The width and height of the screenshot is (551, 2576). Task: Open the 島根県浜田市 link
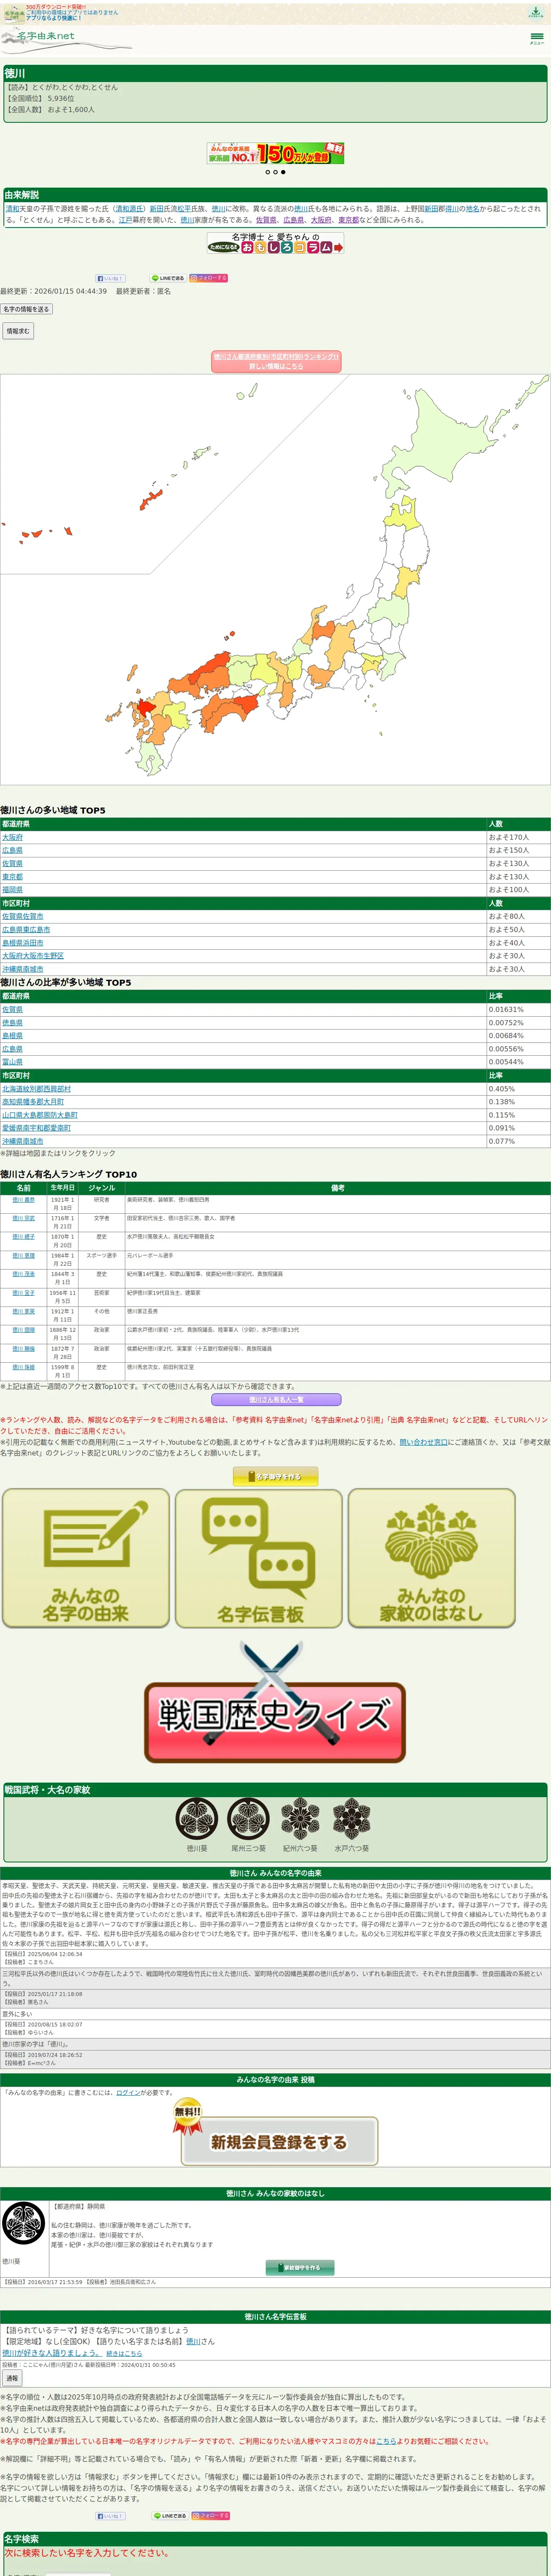pos(23,942)
